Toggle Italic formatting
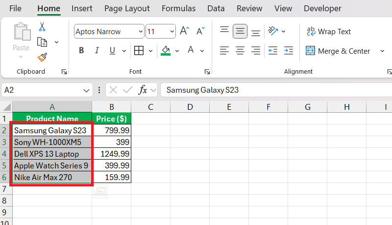Viewport: 392px width, 225px height. (97, 51)
